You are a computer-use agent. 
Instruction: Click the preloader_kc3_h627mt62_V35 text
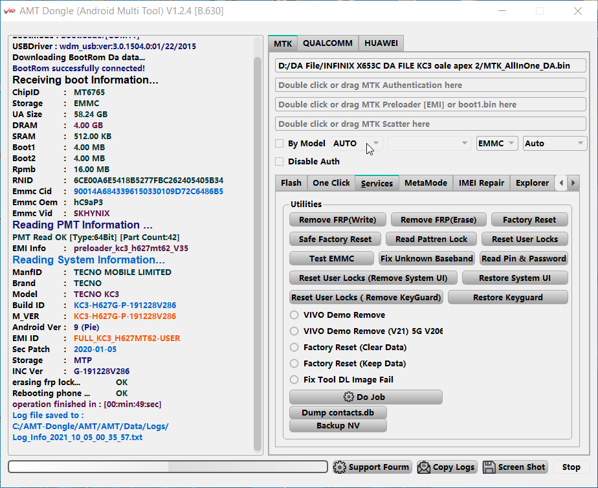pos(131,249)
